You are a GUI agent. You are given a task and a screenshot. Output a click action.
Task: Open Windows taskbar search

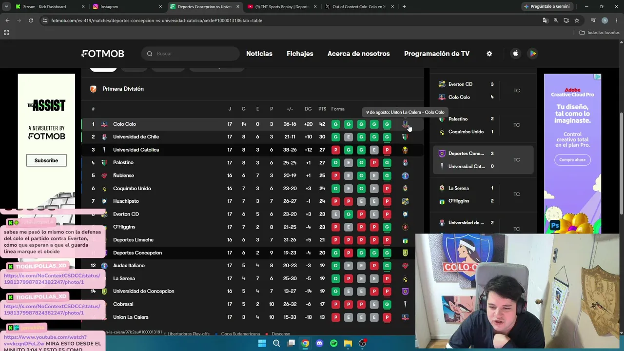pos(276,343)
